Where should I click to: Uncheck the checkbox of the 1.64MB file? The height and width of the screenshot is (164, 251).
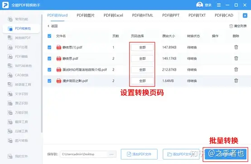(x=49, y=81)
